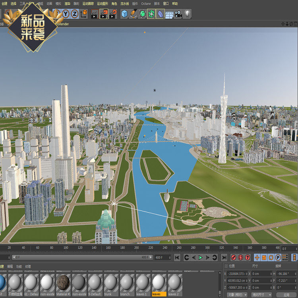This screenshot has height=298, width=298.
Task: Click the Render View clapperboard icon
Action: tap(95, 14)
